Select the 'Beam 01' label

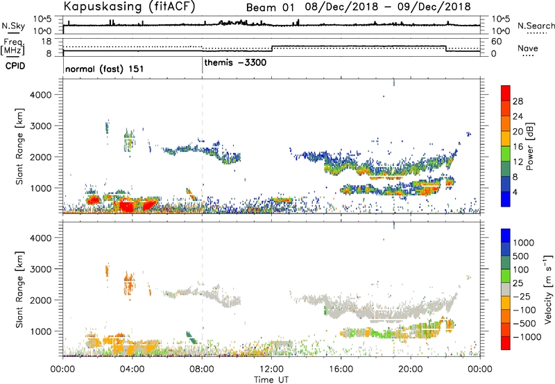click(270, 8)
